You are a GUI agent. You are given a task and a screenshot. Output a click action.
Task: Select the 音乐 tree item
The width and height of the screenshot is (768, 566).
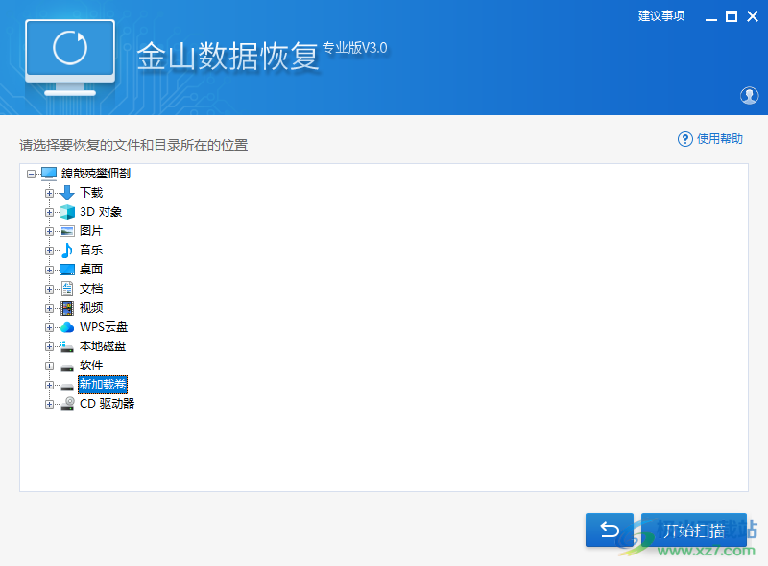click(x=91, y=250)
